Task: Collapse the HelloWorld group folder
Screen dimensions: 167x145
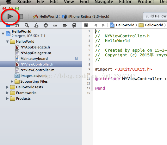Action: pyautogui.click(x=7, y=41)
